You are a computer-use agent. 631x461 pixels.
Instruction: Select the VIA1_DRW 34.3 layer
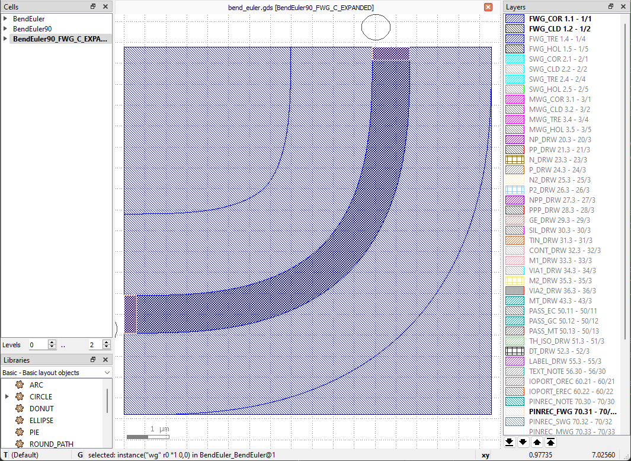563,270
